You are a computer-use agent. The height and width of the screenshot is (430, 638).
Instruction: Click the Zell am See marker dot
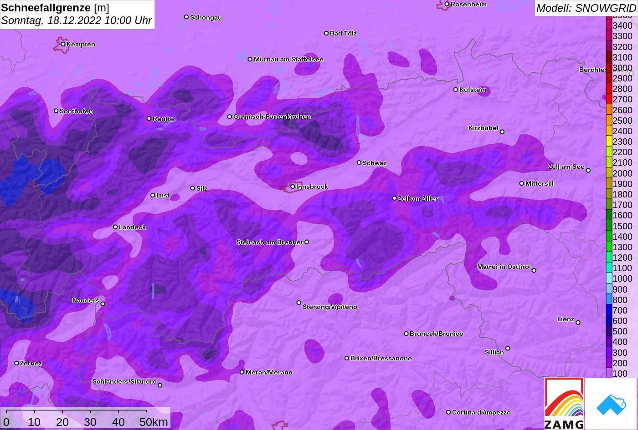(588, 171)
